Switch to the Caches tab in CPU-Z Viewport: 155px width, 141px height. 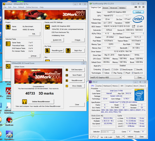pyautogui.click(x=99, y=86)
